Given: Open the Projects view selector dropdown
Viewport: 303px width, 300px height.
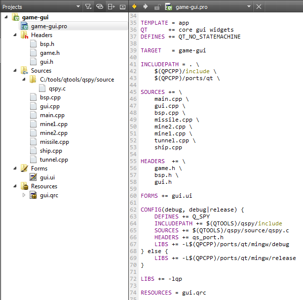Looking at the screenshot, I should pyautogui.click(x=78, y=7).
